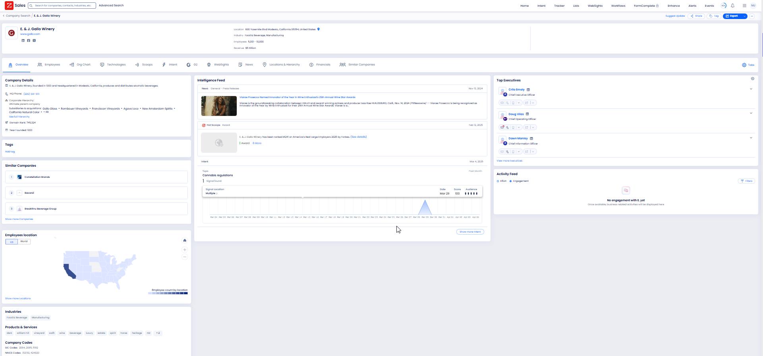Open the Viarae Prosecco news thumbnail
The width and height of the screenshot is (763, 356).
[219, 106]
